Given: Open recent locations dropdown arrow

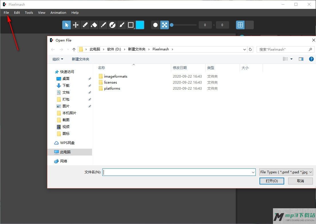Looking at the screenshot, I should [68, 50].
